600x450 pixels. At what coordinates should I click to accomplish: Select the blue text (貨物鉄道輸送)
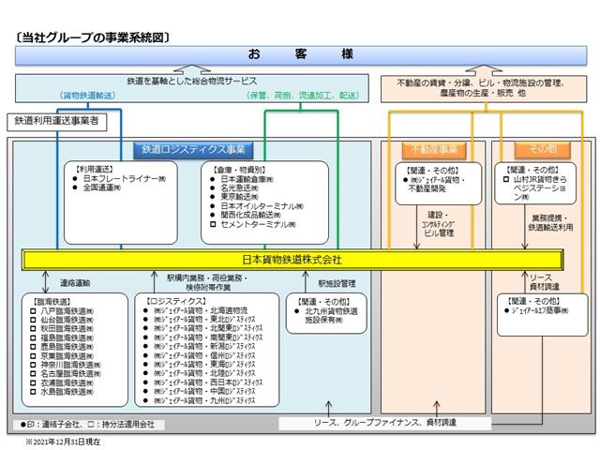click(x=87, y=96)
